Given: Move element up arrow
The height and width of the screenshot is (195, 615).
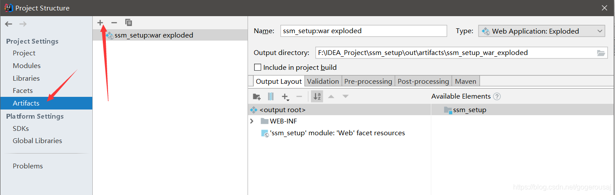Looking at the screenshot, I should click(x=331, y=96).
